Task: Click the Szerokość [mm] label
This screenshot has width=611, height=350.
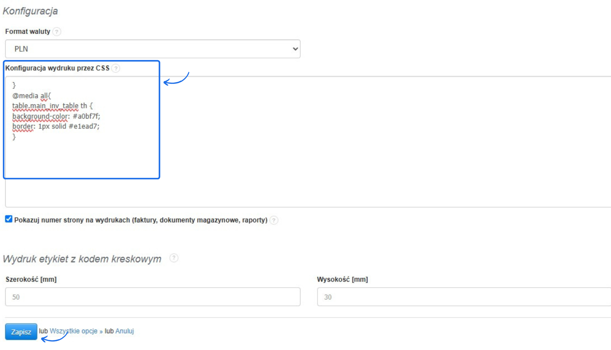Action: tap(31, 279)
